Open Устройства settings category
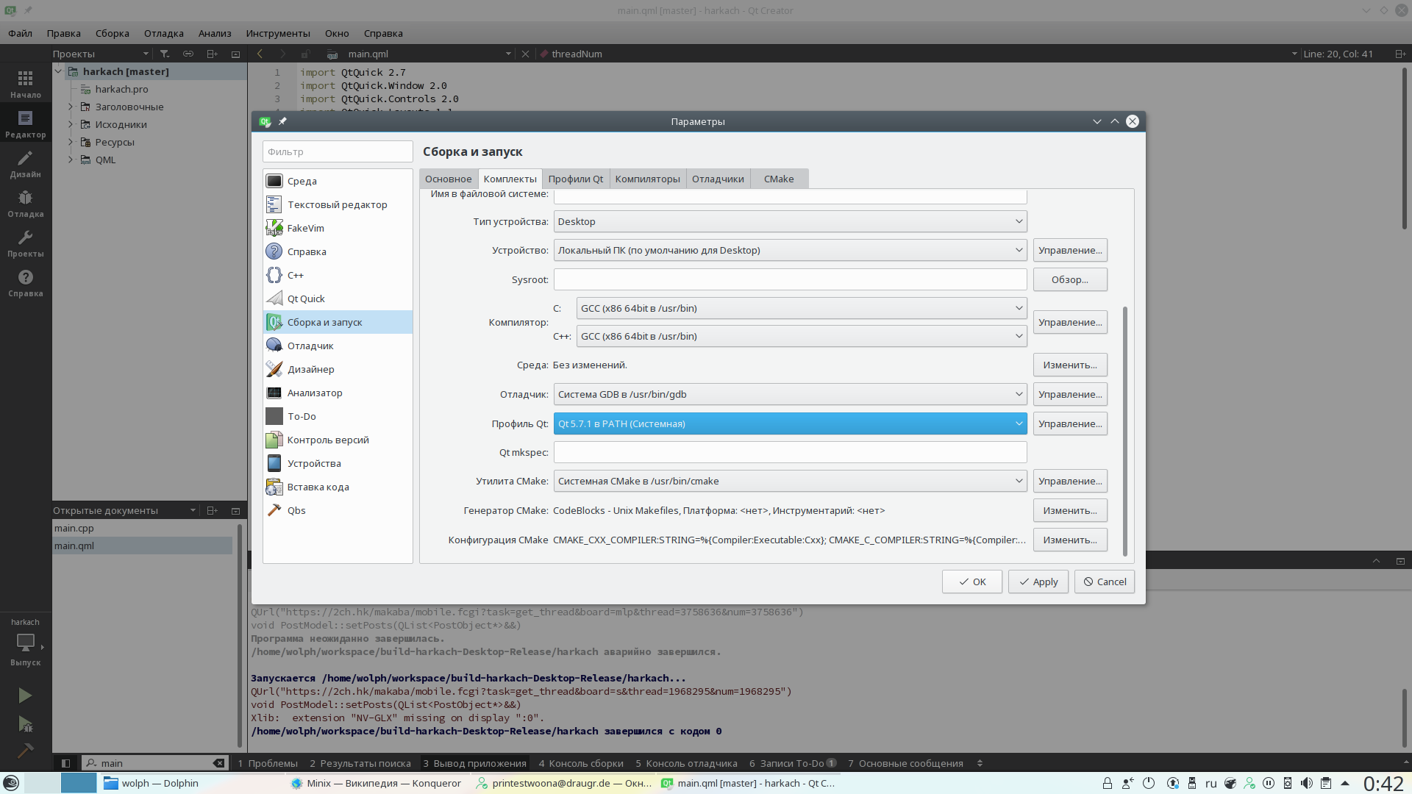 point(338,463)
